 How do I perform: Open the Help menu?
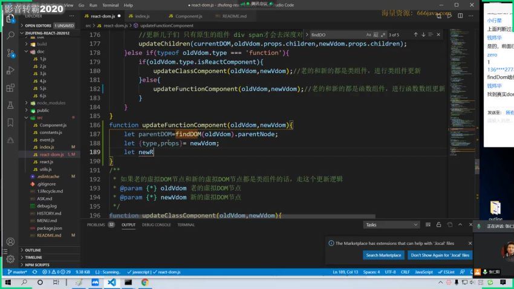[128, 5]
